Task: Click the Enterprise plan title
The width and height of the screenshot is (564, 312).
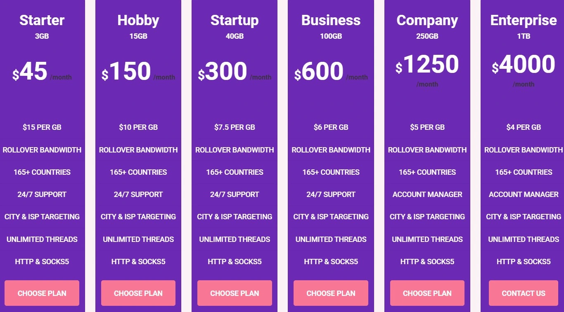Action: [x=524, y=20]
